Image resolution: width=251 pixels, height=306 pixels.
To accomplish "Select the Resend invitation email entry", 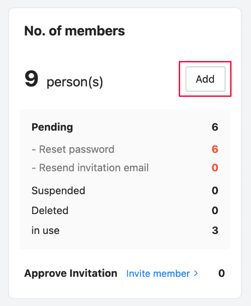I will (x=90, y=168).
